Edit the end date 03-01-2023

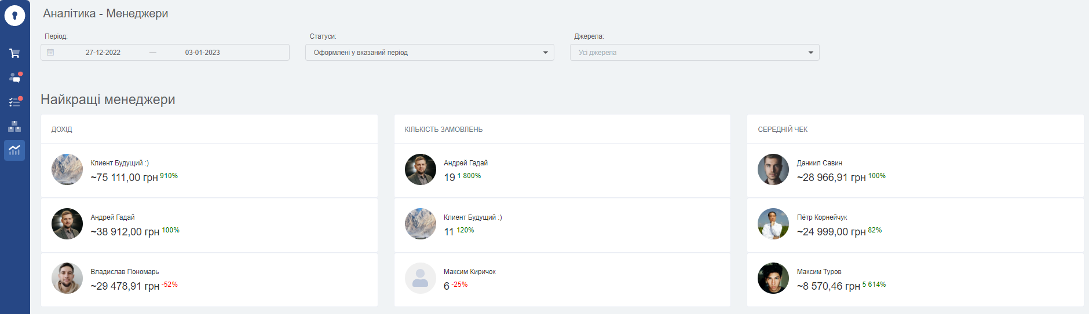coord(203,53)
